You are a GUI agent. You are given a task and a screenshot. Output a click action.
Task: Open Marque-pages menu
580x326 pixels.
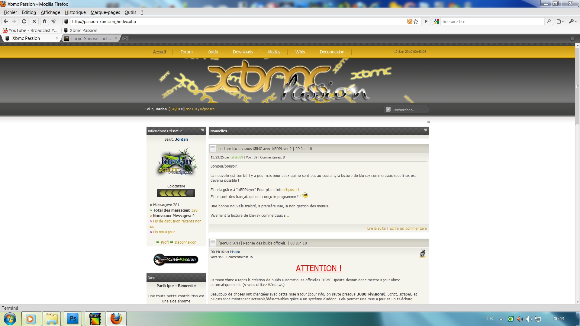(105, 12)
